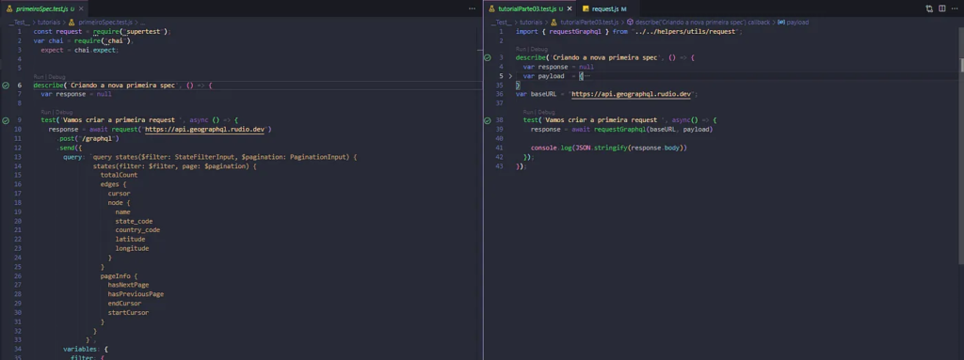Click passed-test icon beside line 3 in tutorialParte03
Screen dimensions: 964x360
click(x=488, y=57)
